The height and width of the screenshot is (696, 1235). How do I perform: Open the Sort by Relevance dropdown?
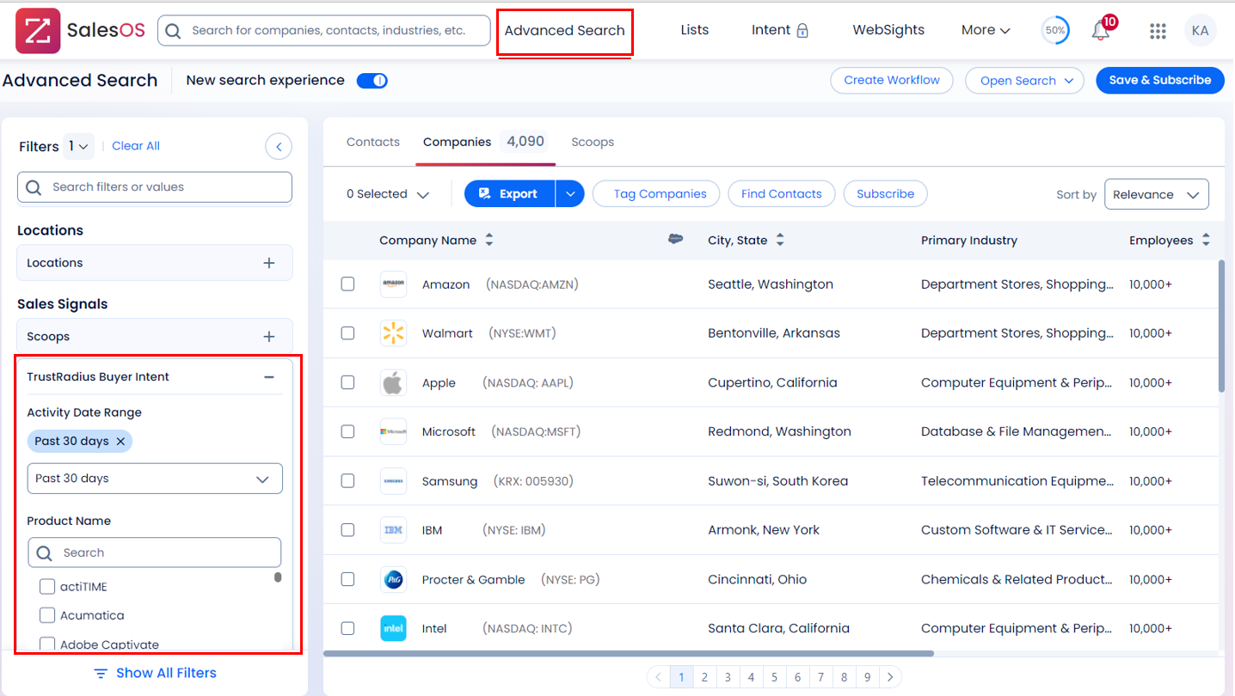tap(1156, 194)
